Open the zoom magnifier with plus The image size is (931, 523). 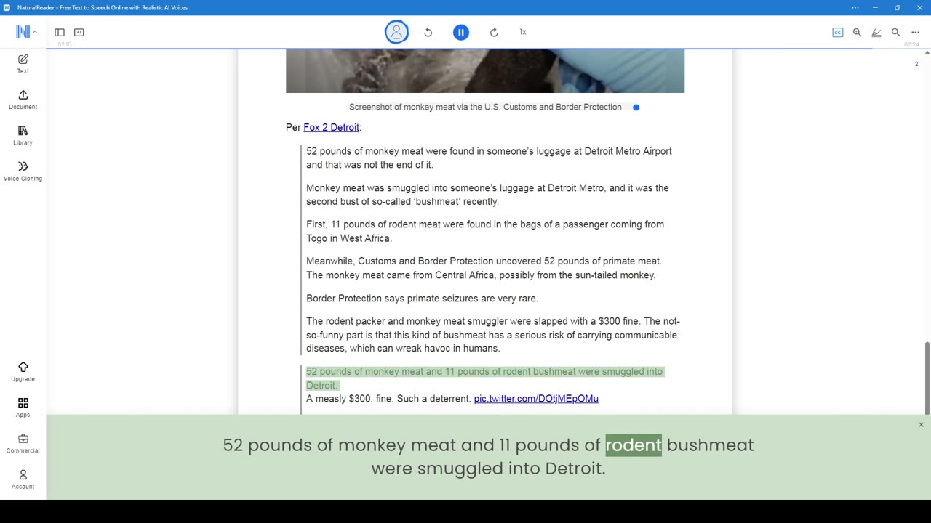tap(857, 32)
